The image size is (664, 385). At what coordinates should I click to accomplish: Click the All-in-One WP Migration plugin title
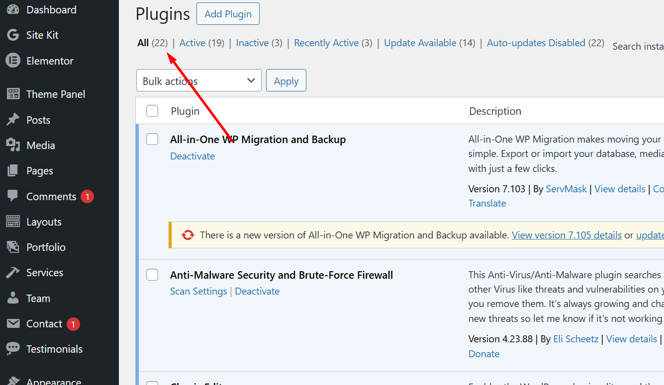pyautogui.click(x=258, y=140)
